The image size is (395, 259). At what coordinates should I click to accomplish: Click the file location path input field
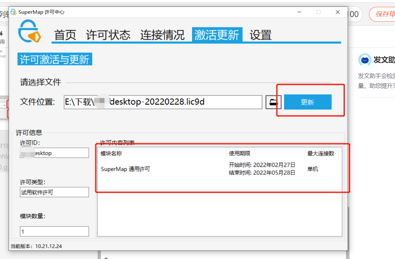click(163, 102)
